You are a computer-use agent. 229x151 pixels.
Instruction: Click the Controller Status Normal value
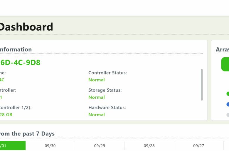coord(97,80)
